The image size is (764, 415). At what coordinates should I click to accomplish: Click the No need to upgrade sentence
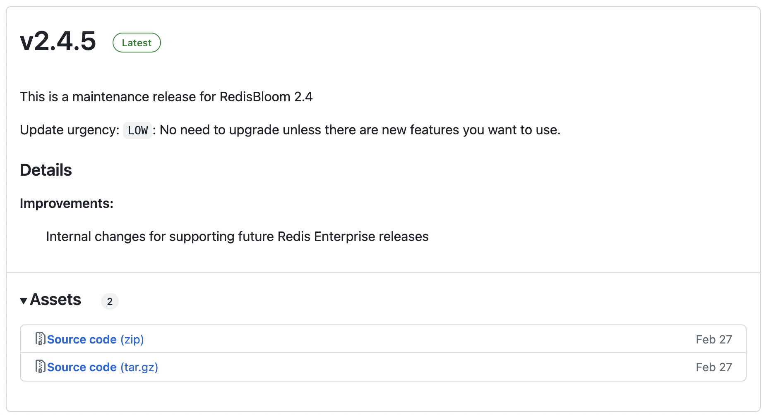coord(360,130)
